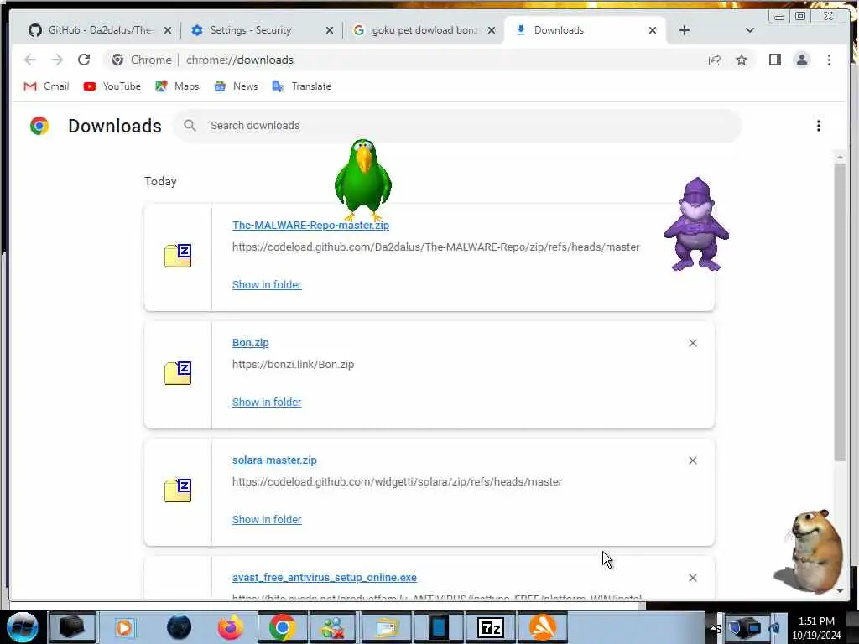Open the YouTube bookmark
The image size is (859, 644).
click(112, 86)
